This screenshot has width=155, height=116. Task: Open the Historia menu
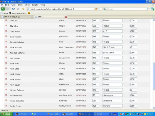pyautogui.click(x=20, y=5)
